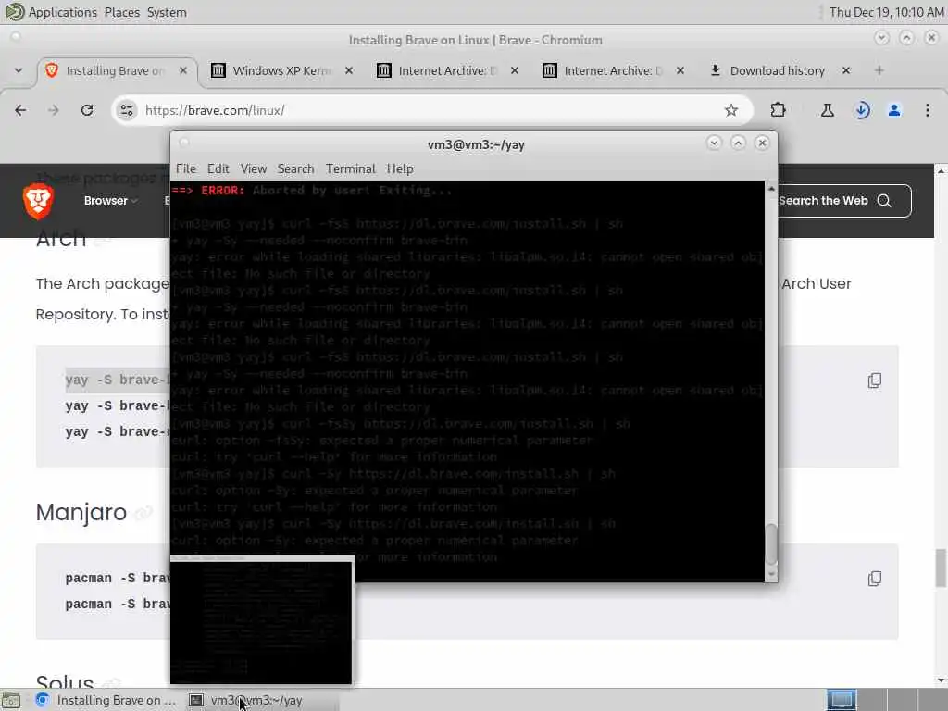Screen dimensions: 948x711
Task: Close the Installing Brave tab
Action: coord(183,70)
